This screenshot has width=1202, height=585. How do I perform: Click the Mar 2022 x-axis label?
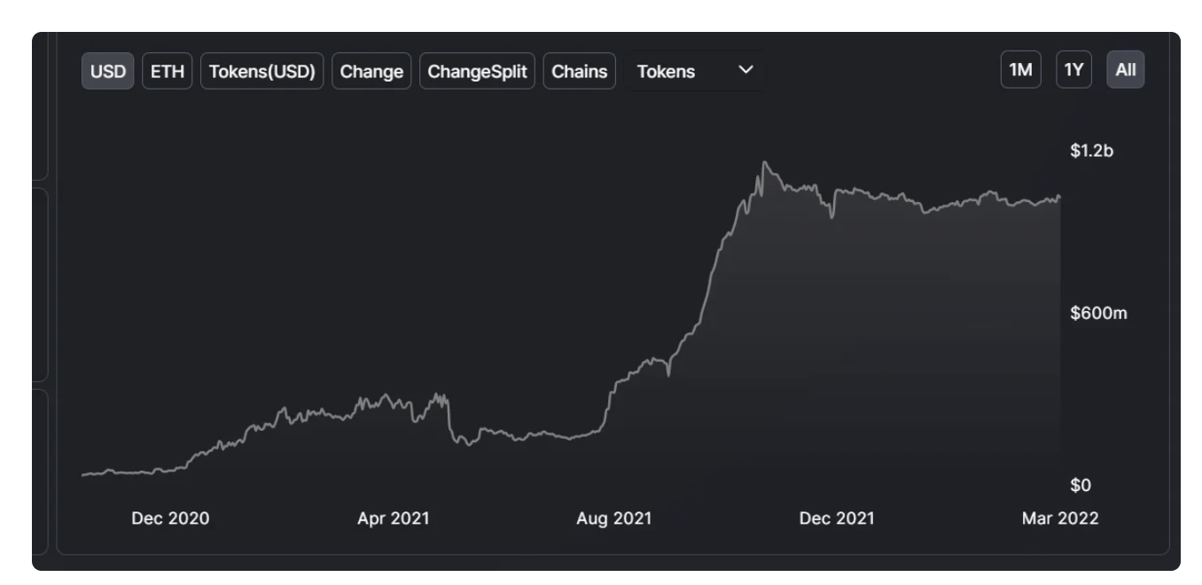click(x=1060, y=519)
